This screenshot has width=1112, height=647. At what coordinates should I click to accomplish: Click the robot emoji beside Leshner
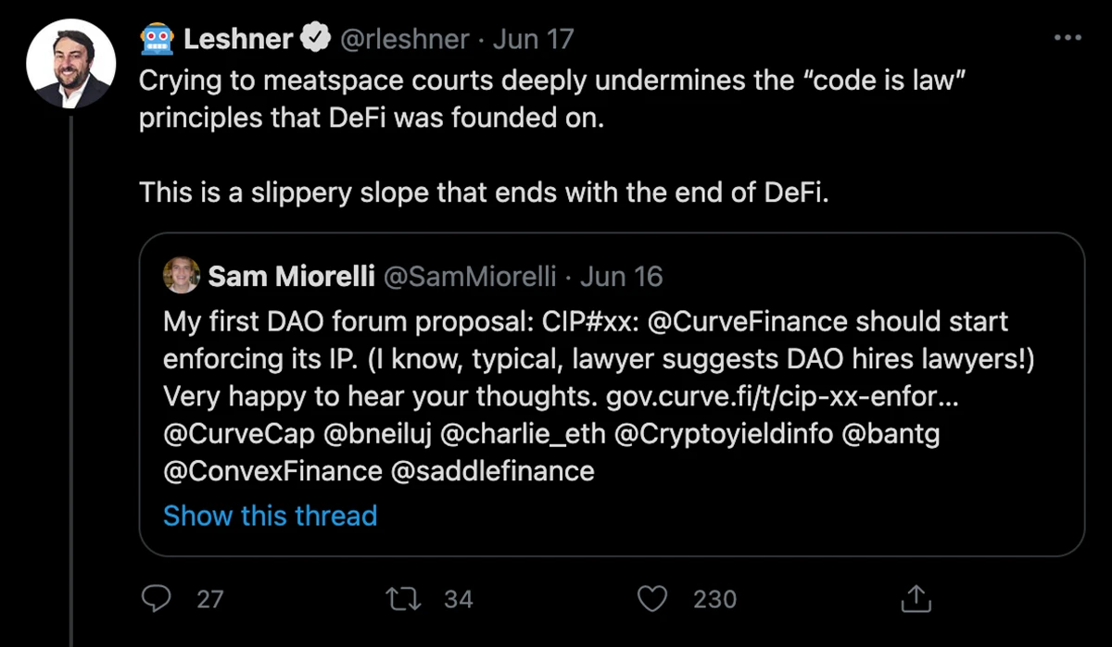(158, 39)
